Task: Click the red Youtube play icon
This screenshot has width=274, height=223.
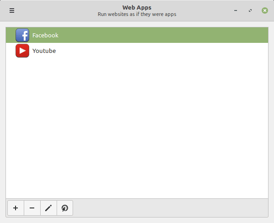Action: tap(22, 51)
